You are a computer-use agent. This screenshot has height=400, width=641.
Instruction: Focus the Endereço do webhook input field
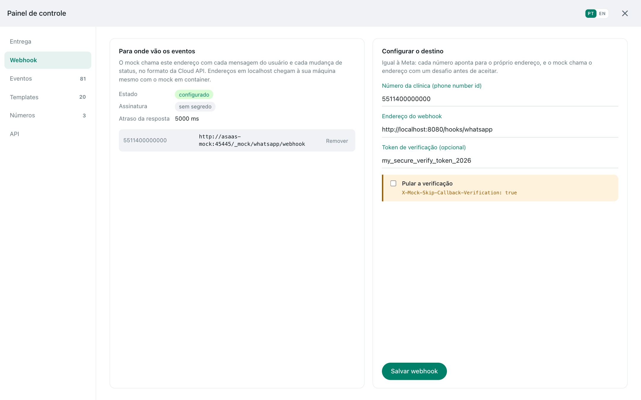(x=500, y=129)
